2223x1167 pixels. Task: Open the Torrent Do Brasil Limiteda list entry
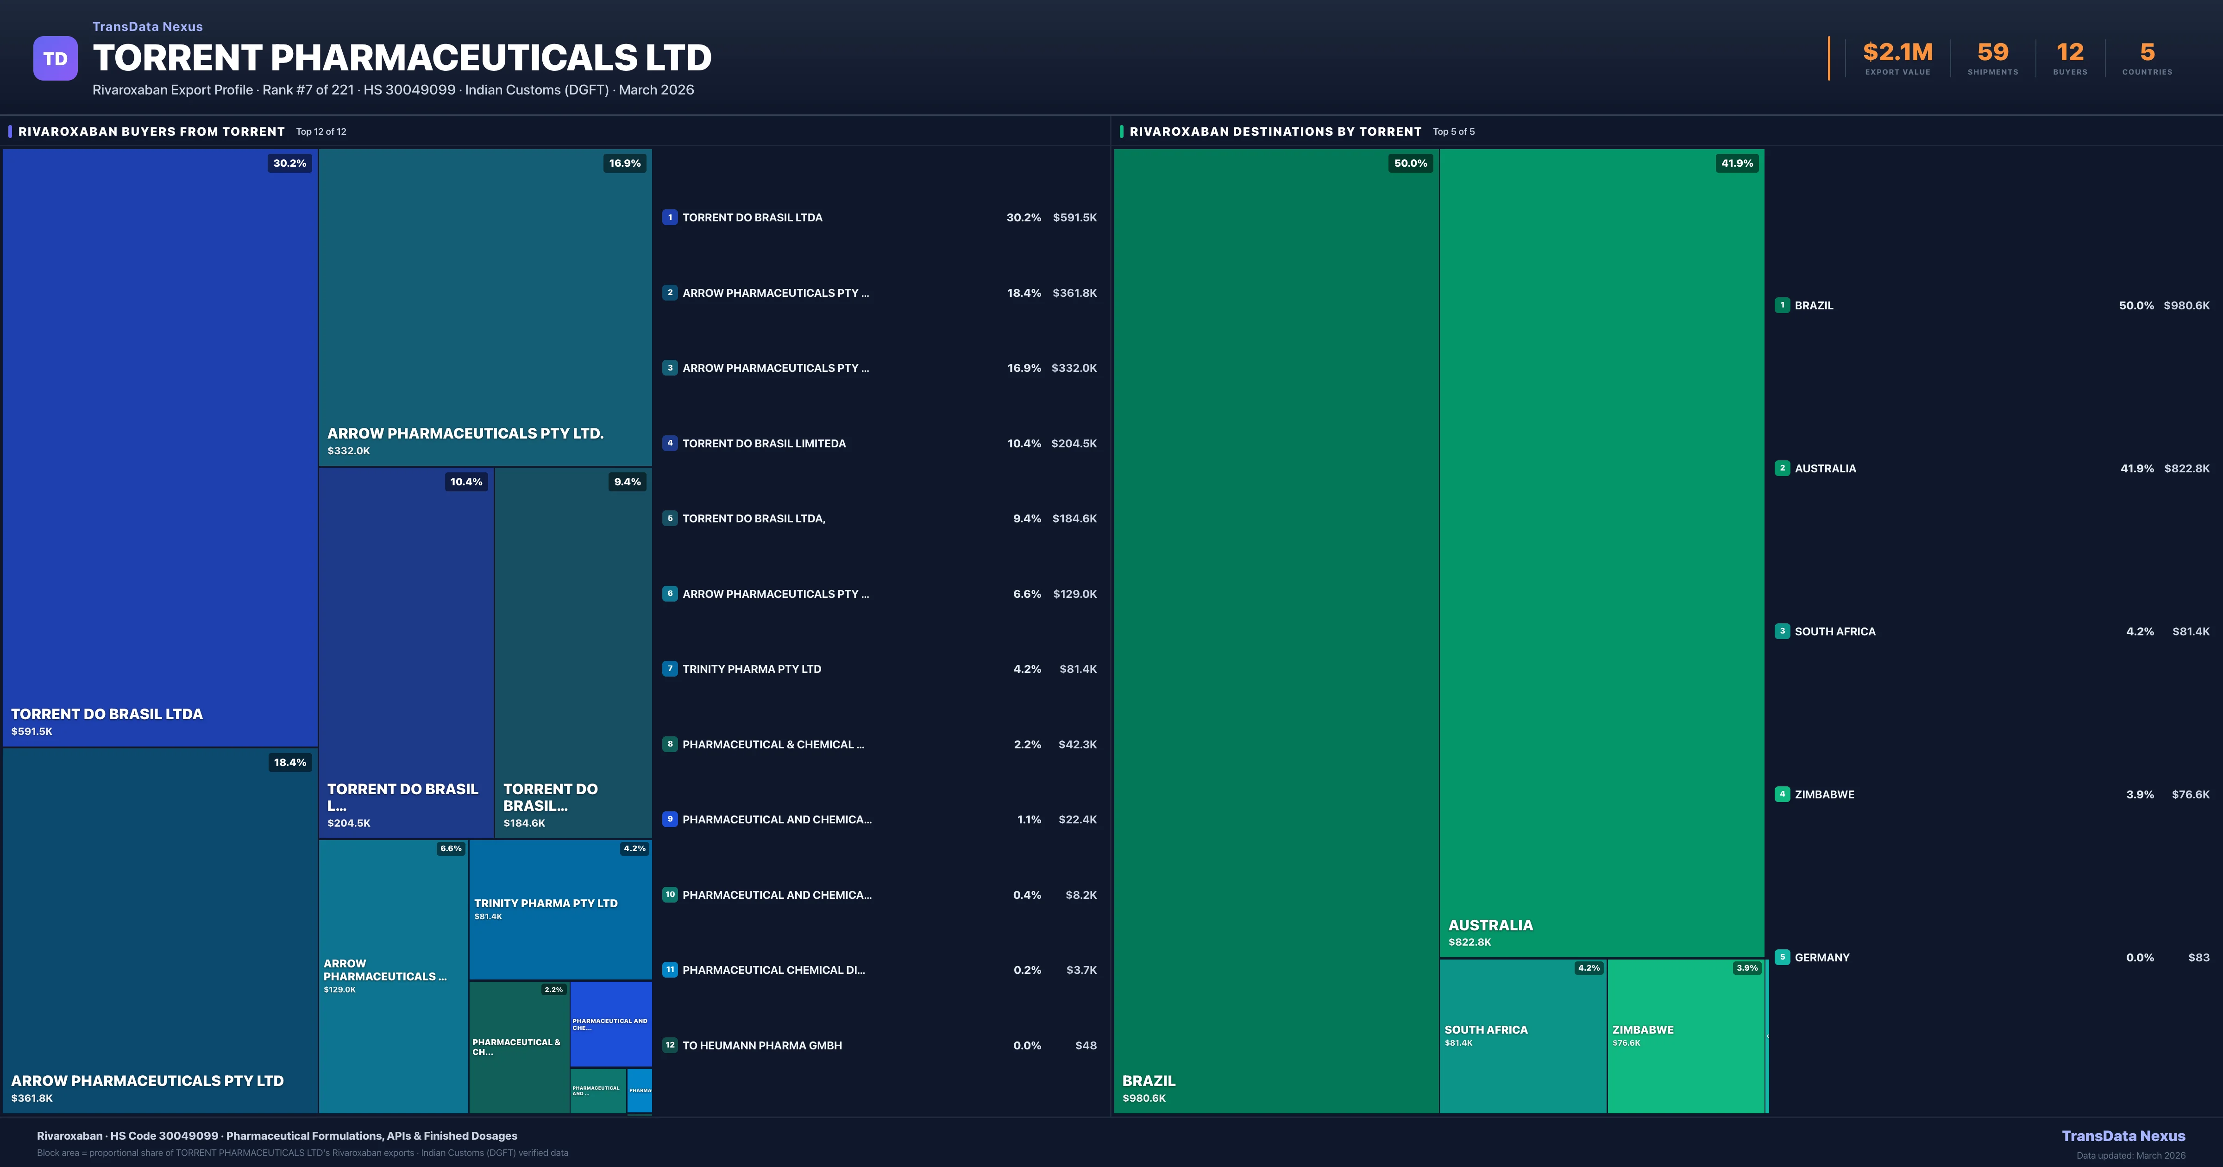[x=764, y=444]
